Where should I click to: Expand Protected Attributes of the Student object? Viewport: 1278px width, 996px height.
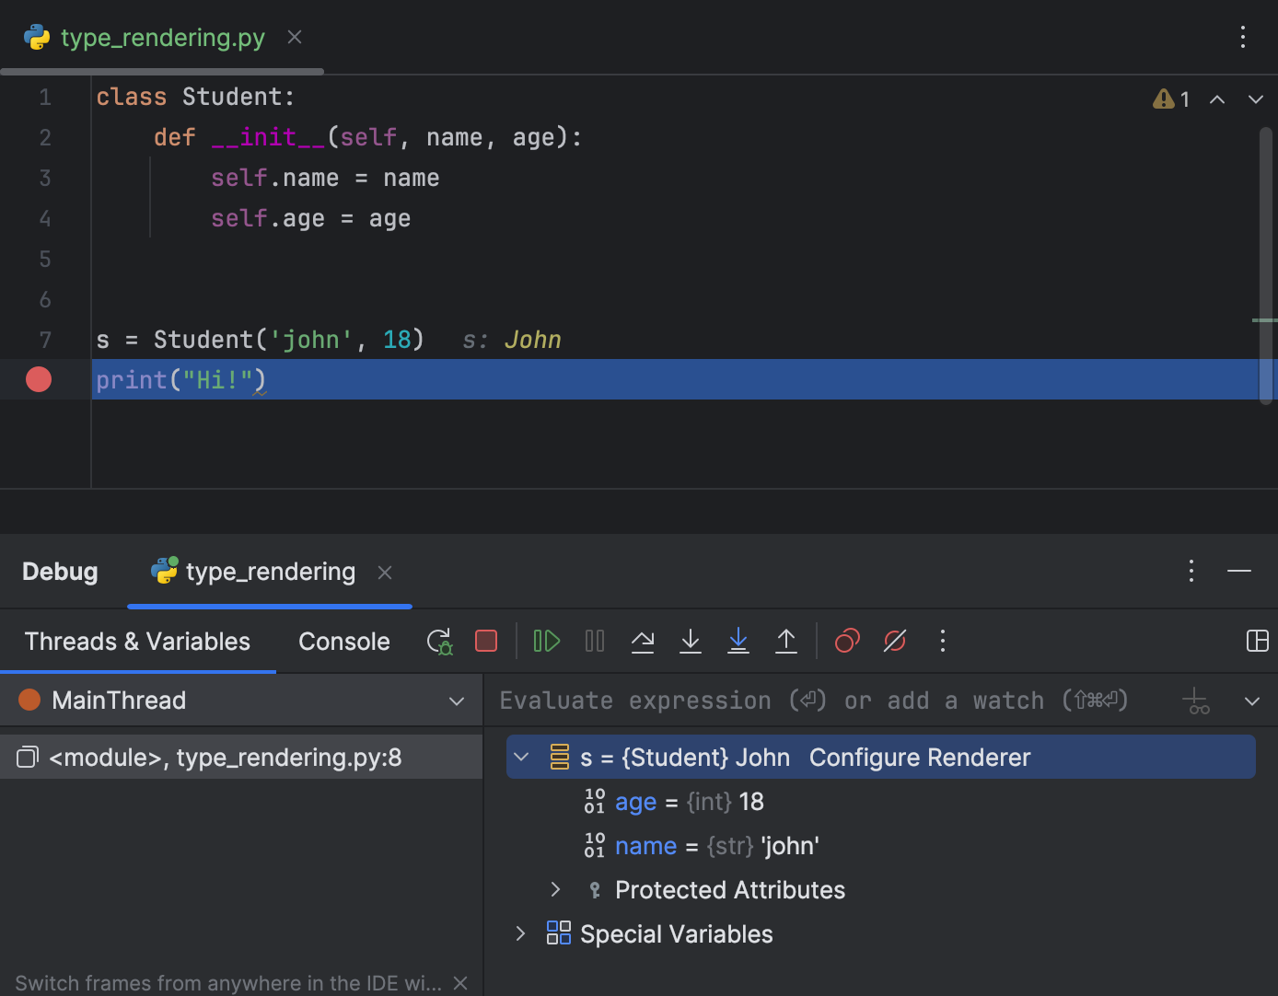pos(554,889)
